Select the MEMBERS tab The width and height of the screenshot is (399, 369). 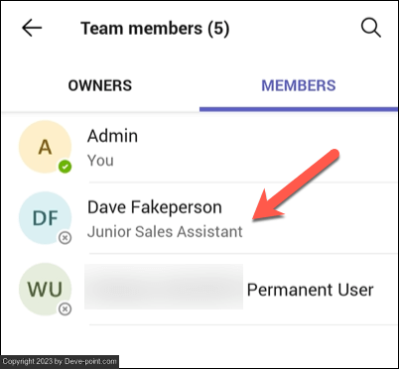click(299, 85)
